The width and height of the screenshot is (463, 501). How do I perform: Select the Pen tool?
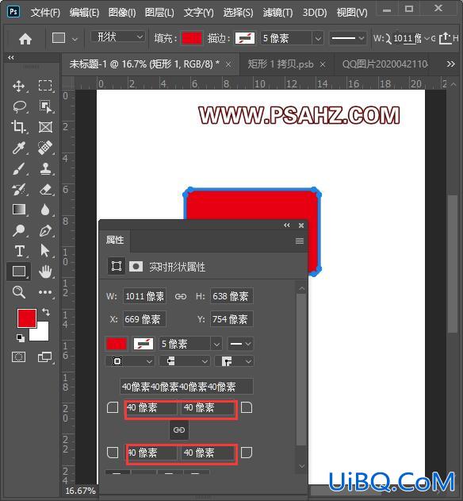point(45,230)
